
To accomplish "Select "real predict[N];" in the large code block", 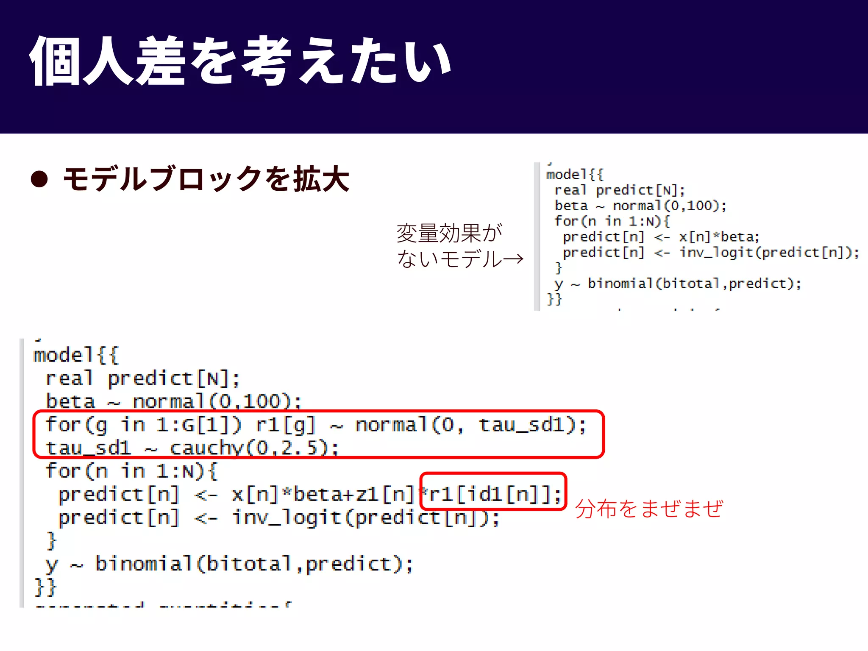I will click(143, 378).
